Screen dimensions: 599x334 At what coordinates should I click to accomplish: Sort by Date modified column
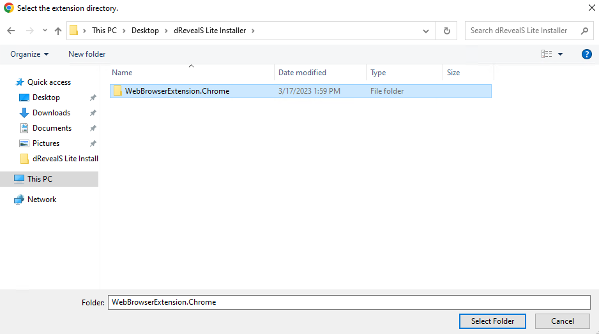pyautogui.click(x=320, y=73)
